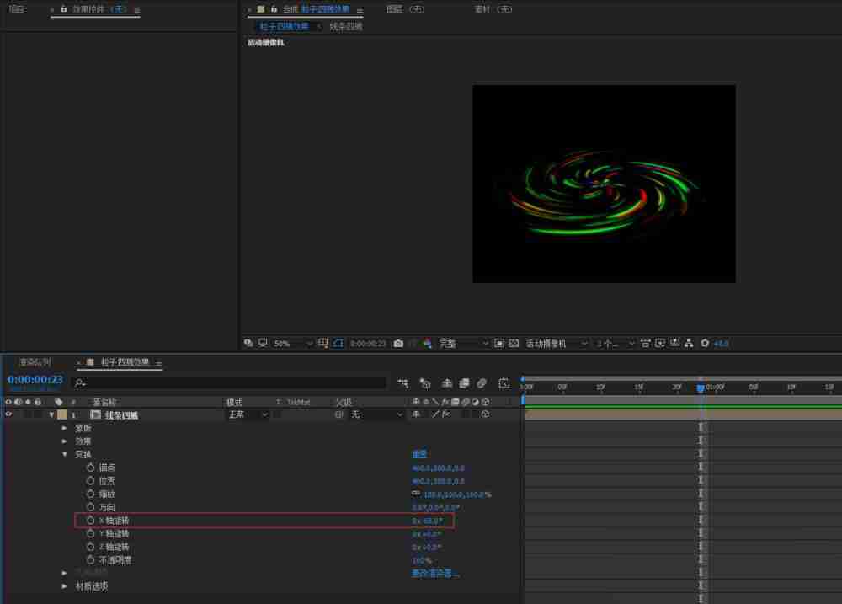Click the graph editor icon in timeline
This screenshot has height=604, width=842.
[504, 382]
